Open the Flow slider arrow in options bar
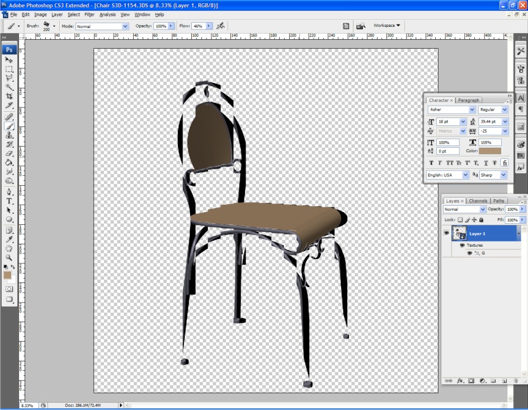This screenshot has width=528, height=410. point(209,26)
